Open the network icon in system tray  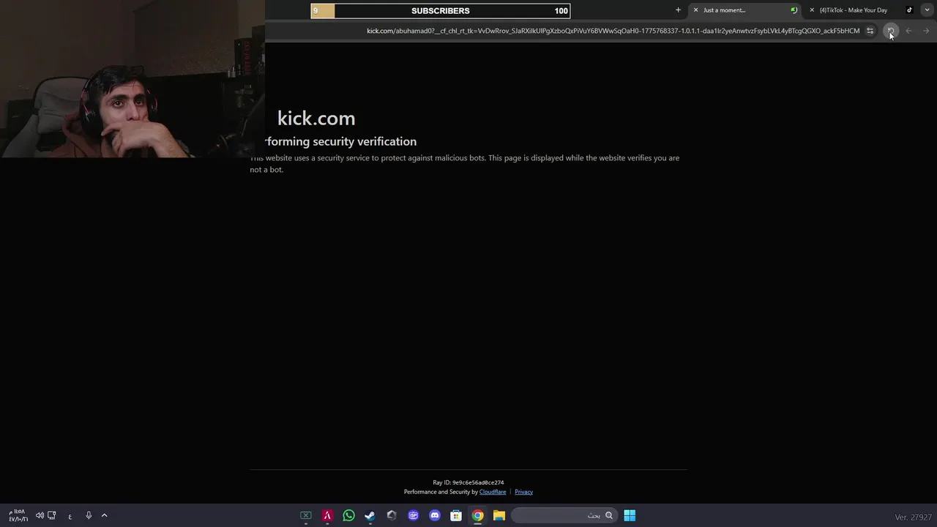tap(52, 515)
